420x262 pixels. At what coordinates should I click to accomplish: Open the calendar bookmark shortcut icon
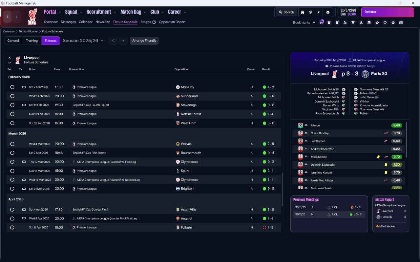[401, 23]
